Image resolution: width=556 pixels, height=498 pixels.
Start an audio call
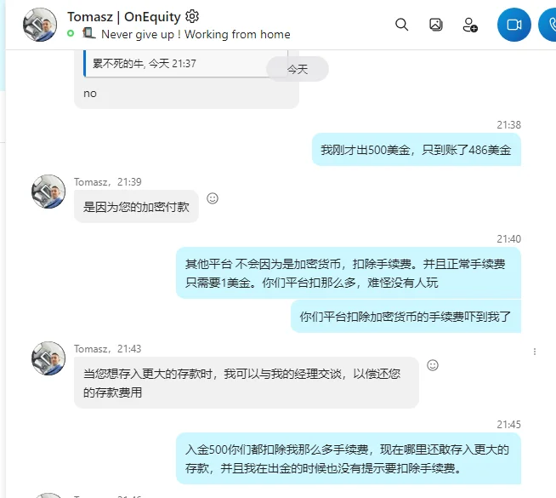548,25
